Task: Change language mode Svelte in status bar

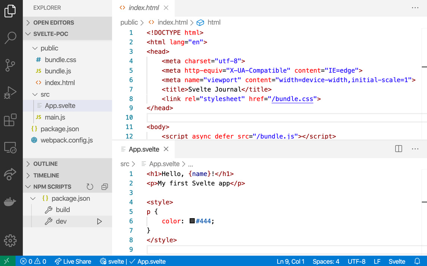Action: point(397,262)
